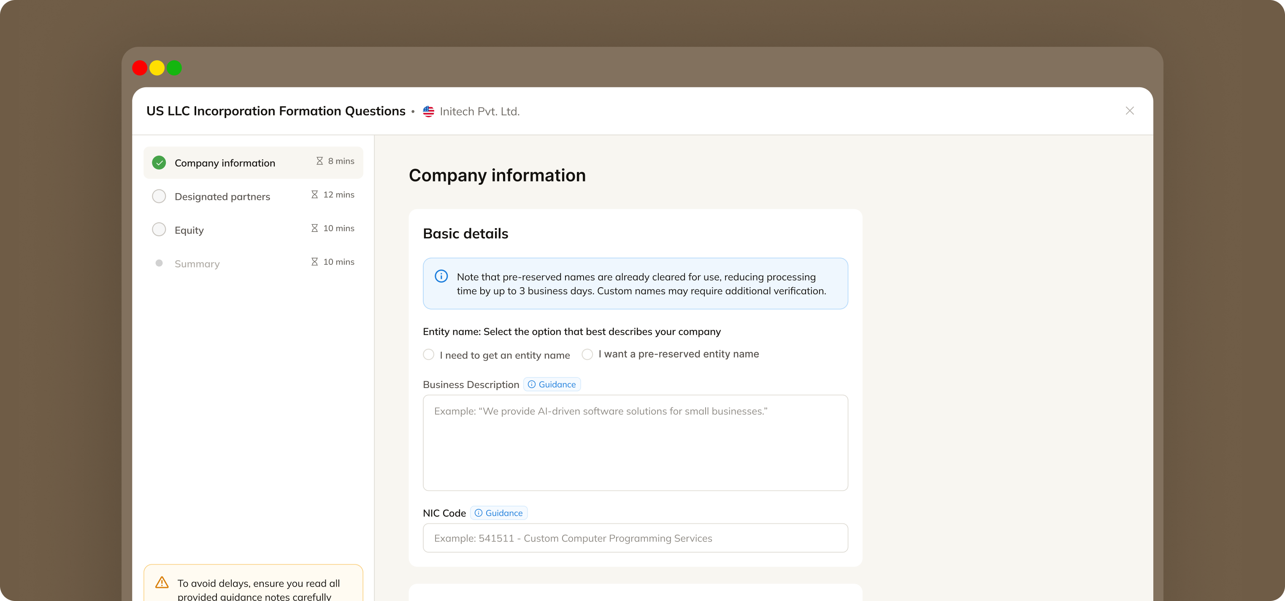Click the hourglass icon next to 12 mins
The height and width of the screenshot is (601, 1285).
tap(314, 194)
